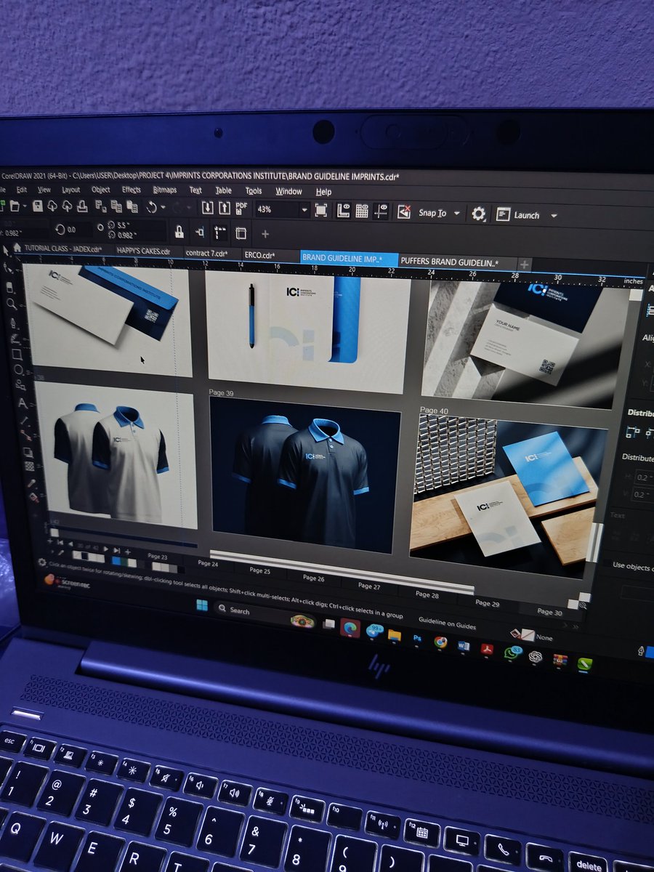The width and height of the screenshot is (654, 872).
Task: Select the Polygon shapes tool
Action: tap(20, 385)
